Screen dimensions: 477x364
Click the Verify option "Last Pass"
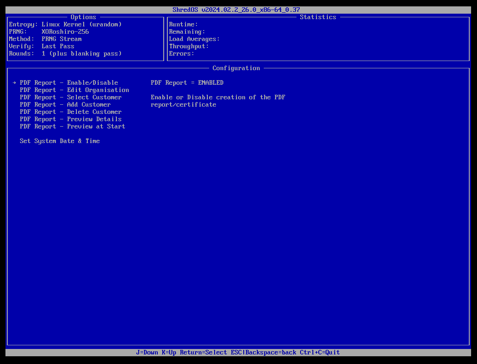click(x=58, y=46)
